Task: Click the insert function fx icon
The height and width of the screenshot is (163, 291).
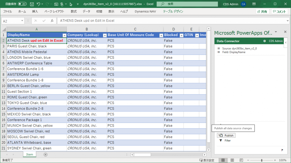Action: (52, 21)
